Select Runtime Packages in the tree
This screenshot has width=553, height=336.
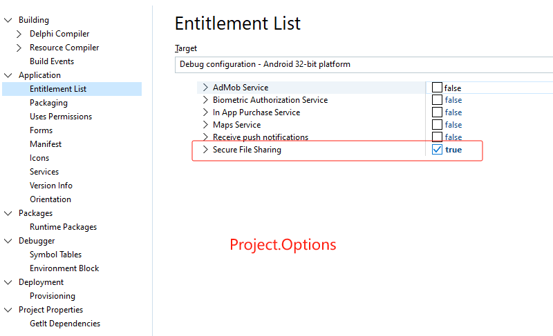(63, 227)
